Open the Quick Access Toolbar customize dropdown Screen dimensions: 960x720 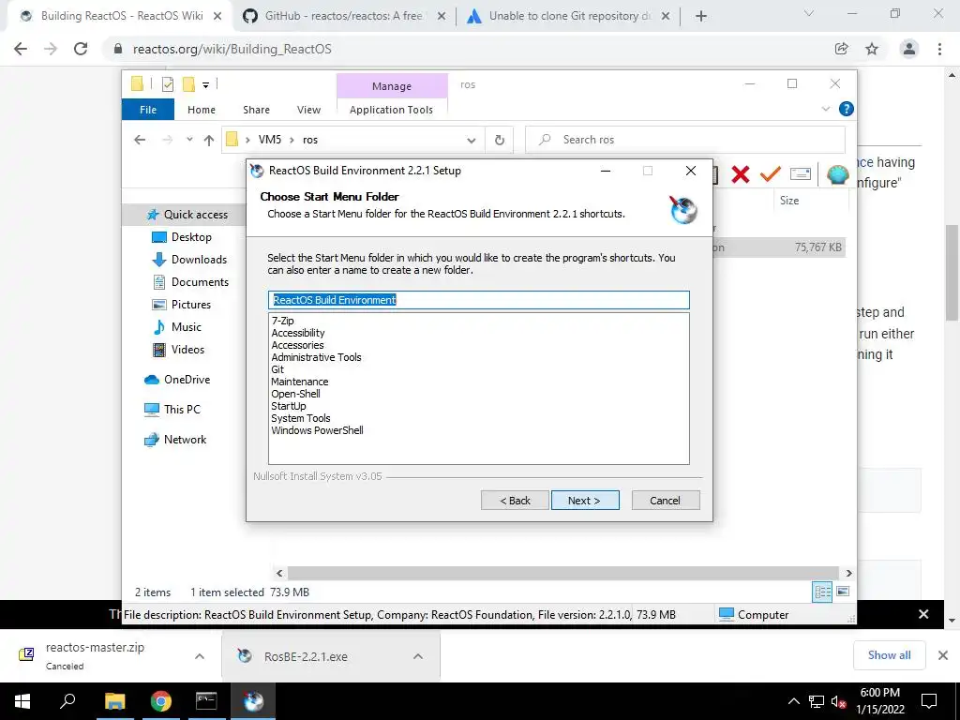[205, 85]
